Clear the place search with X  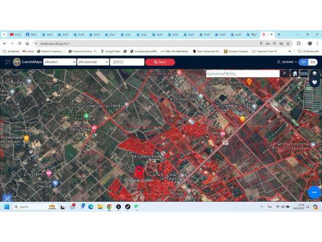(284, 73)
